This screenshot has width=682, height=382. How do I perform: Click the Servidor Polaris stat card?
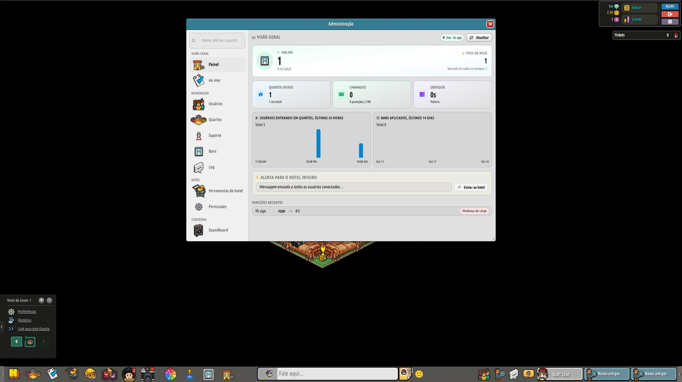[x=452, y=94]
